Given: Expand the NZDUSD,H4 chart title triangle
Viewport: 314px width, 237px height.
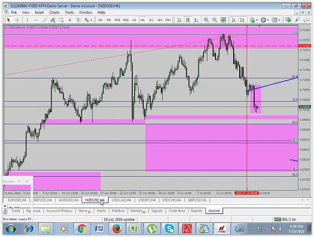Looking at the screenshot, I should (x=6, y=27).
